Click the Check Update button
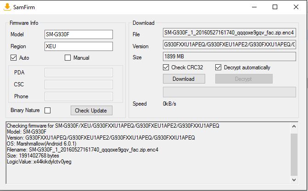The height and width of the screenshot is (191, 308). [91, 111]
